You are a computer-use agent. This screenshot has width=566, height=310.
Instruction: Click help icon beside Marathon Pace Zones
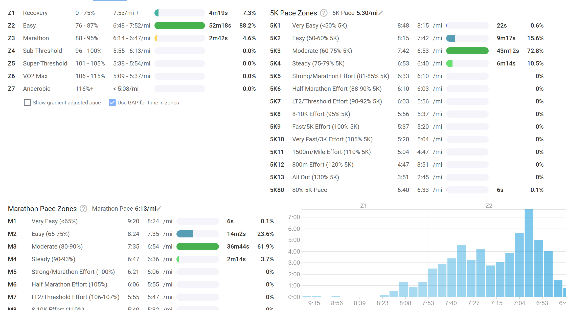(83, 209)
